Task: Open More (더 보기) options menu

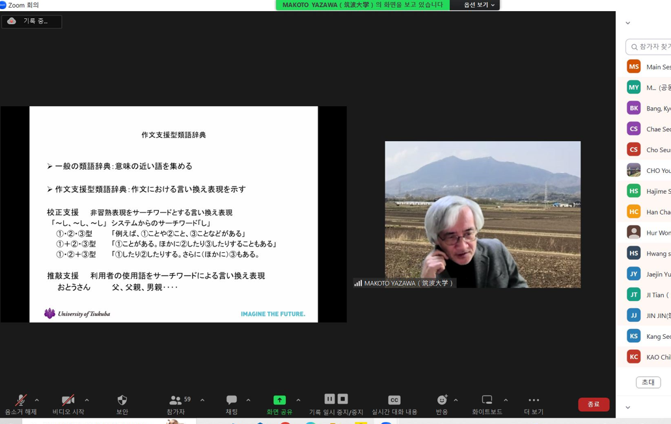Action: point(534,401)
